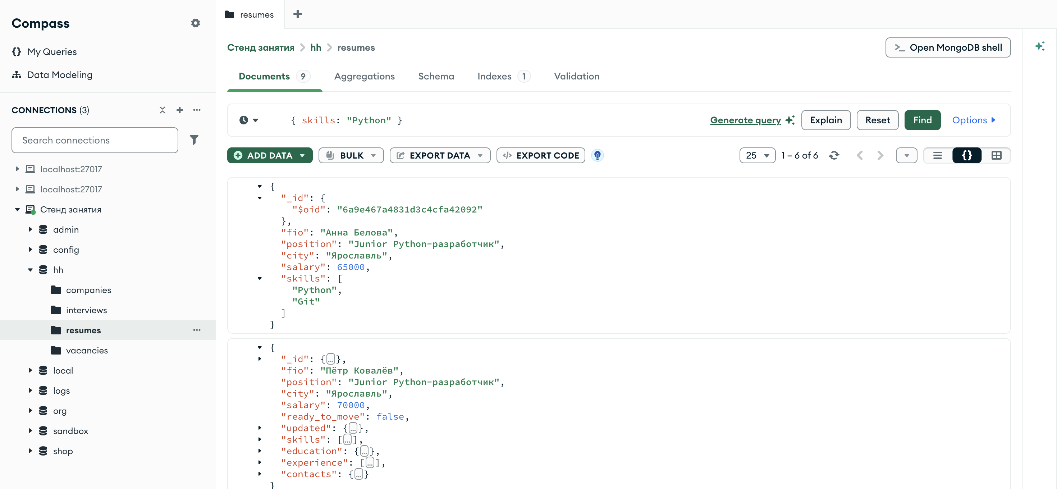Image resolution: width=1057 pixels, height=489 pixels.
Task: Collapse the hh database
Action: [x=30, y=270]
